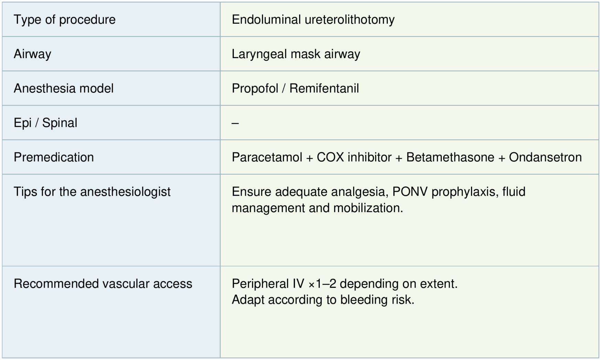Click the 'Type of procedure' label cell

65,20
